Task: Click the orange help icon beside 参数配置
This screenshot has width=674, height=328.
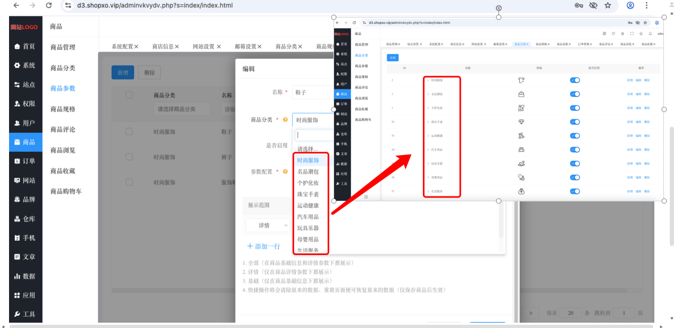Action: pyautogui.click(x=286, y=172)
